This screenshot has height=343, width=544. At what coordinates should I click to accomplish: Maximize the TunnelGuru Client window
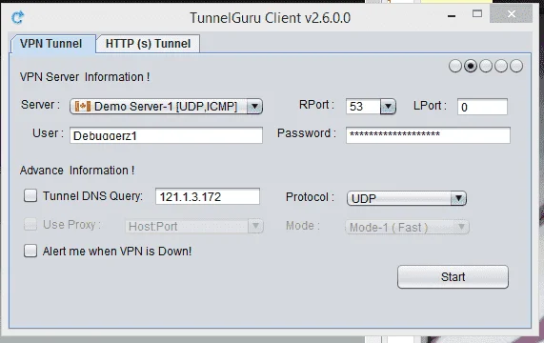[x=477, y=14]
